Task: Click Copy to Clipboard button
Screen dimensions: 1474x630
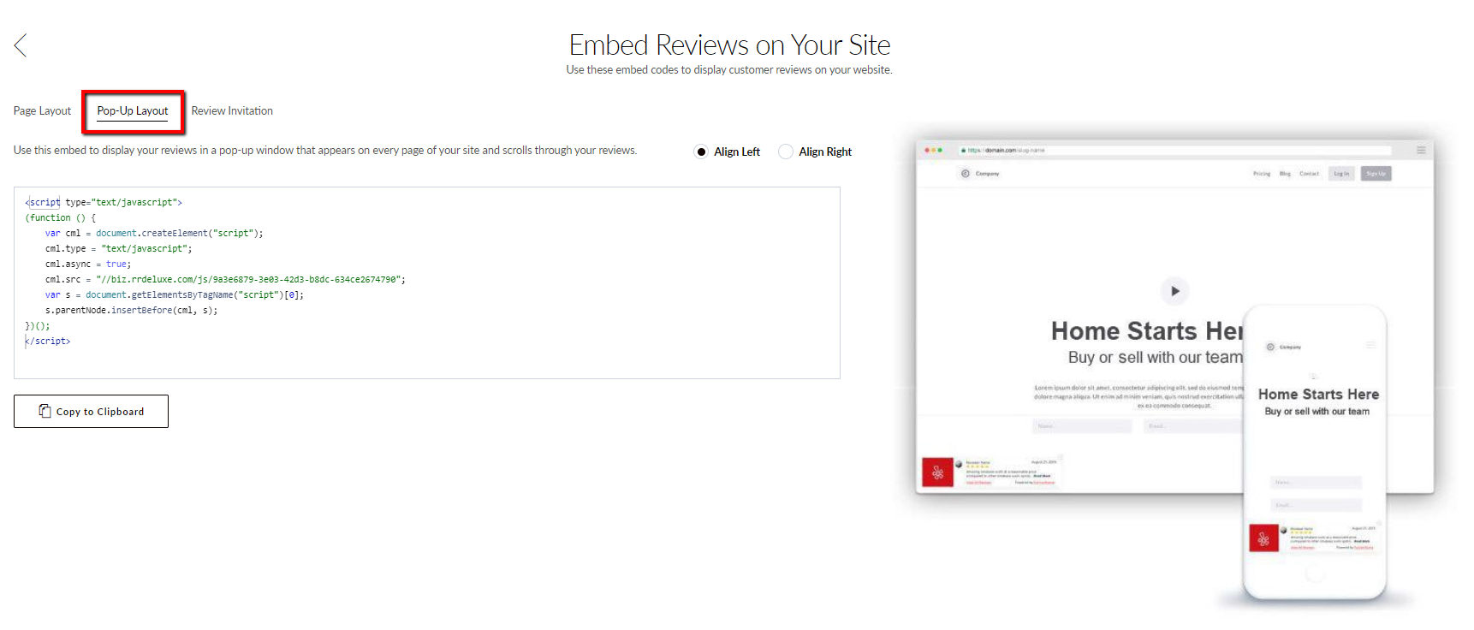Action: (91, 411)
